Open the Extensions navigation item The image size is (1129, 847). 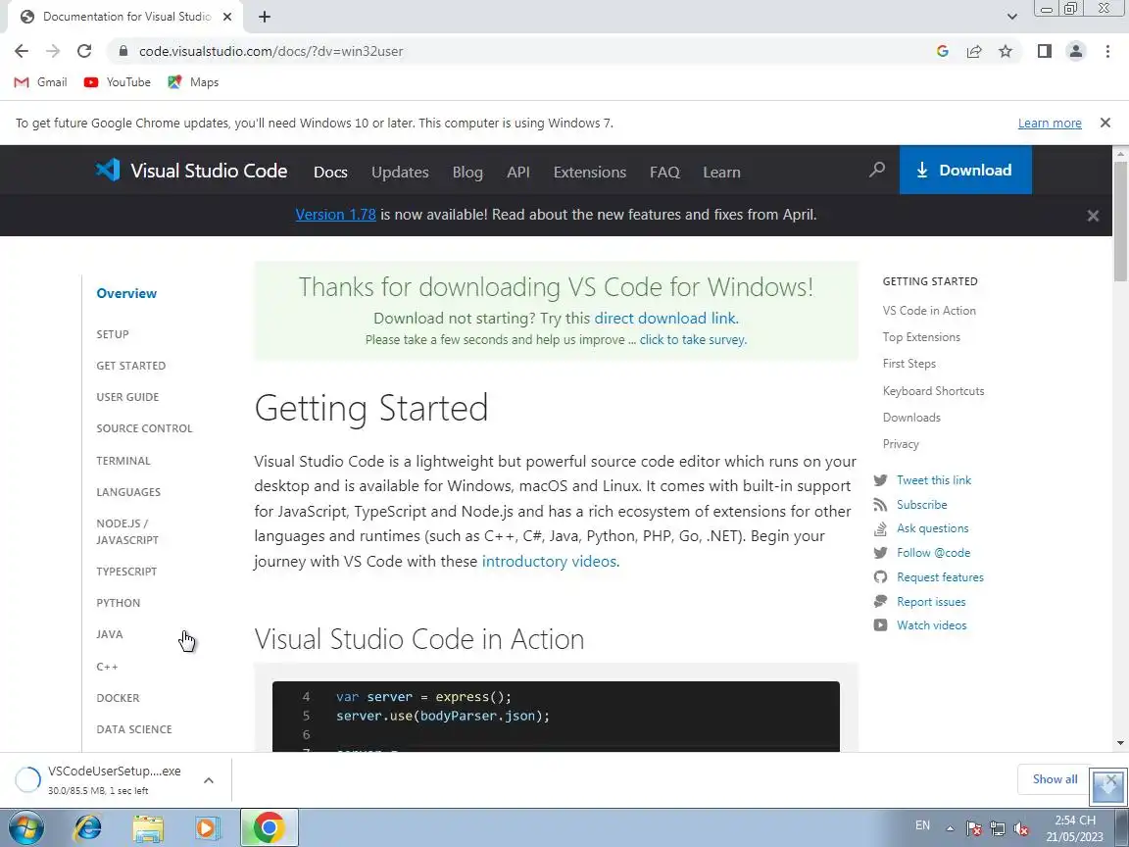pos(590,173)
